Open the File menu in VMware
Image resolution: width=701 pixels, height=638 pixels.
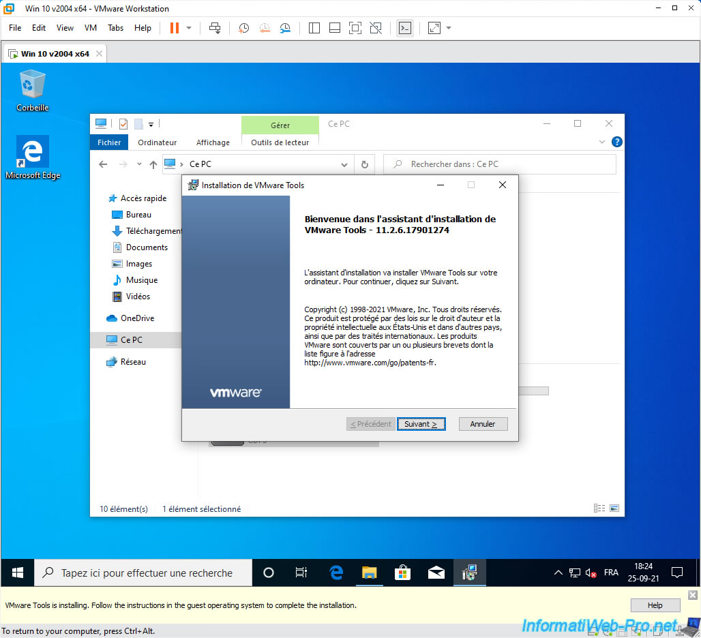[15, 28]
